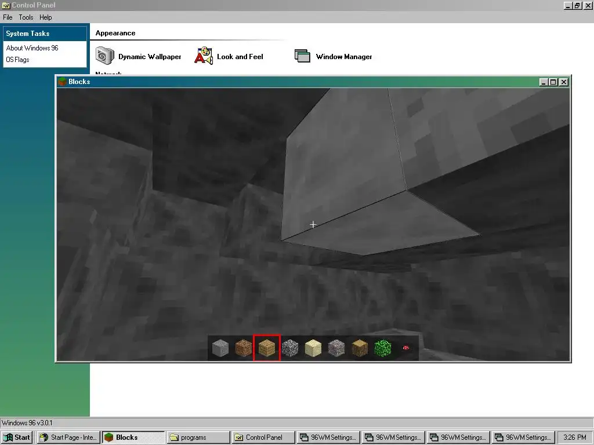The image size is (594, 445).
Task: Select the red mushroom item in the hotbar
Action: [405, 348]
